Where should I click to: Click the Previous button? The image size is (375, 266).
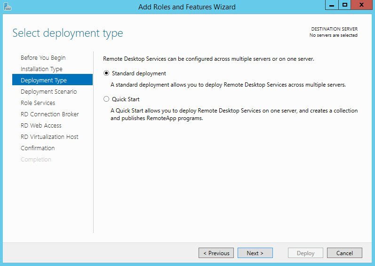[x=216, y=253]
